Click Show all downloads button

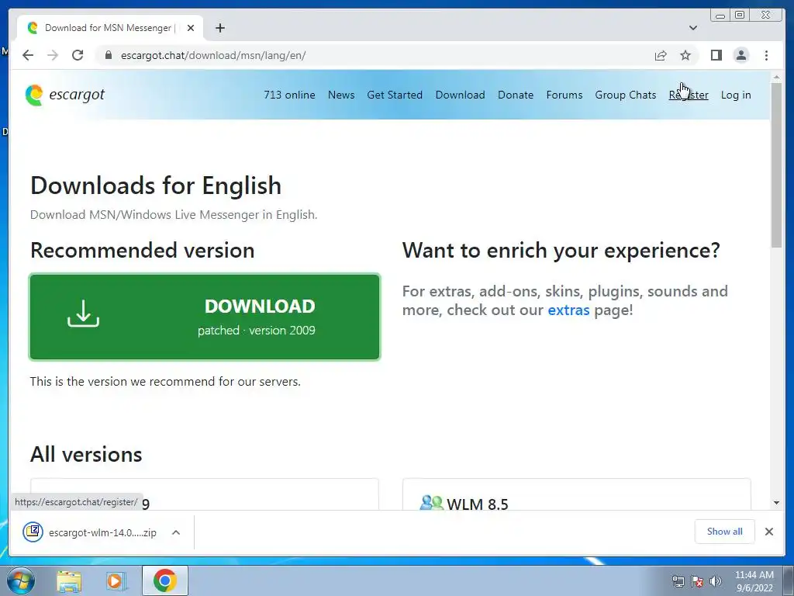(x=724, y=531)
